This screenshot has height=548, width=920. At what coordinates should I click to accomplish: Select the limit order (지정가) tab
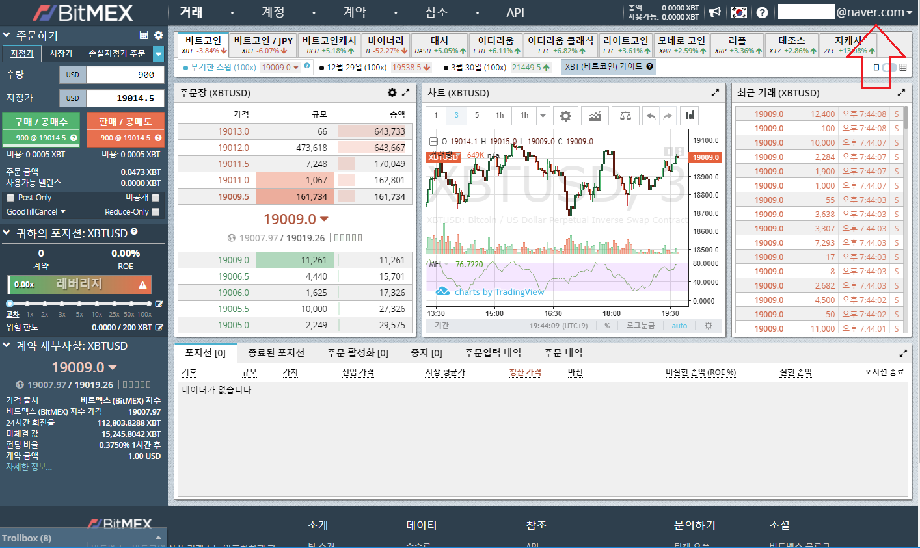coord(22,53)
